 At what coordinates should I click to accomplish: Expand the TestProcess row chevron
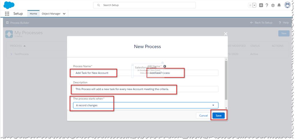[x=11, y=54]
